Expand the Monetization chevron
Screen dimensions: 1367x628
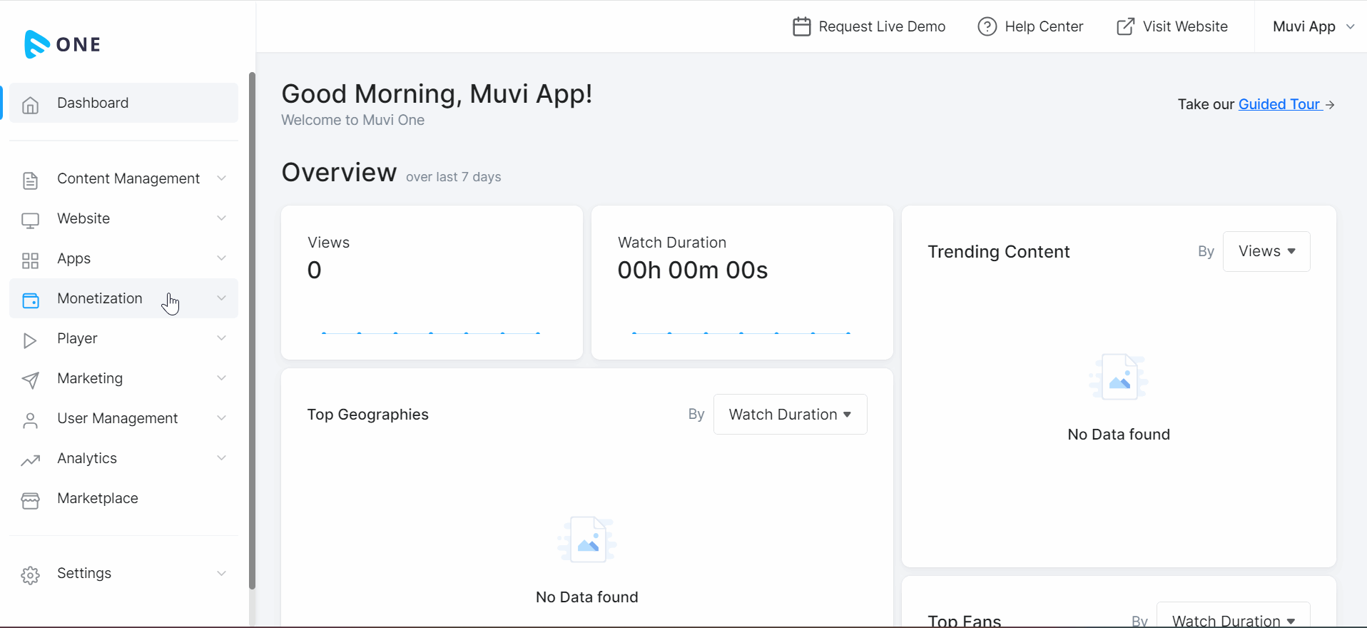coord(221,298)
